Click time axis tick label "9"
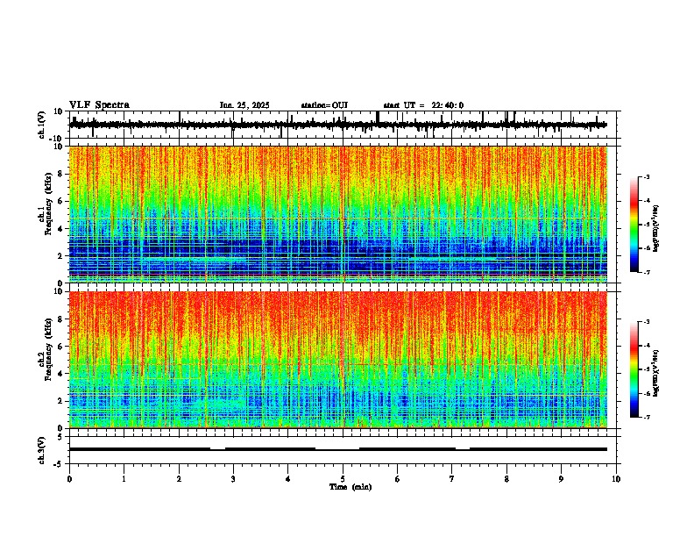The width and height of the screenshot is (694, 537). [561, 479]
